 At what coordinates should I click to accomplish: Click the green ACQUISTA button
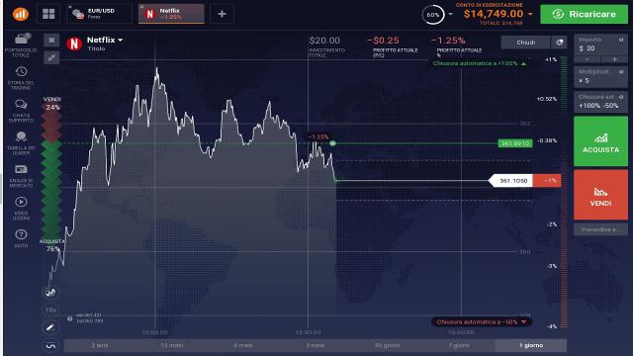click(x=600, y=141)
